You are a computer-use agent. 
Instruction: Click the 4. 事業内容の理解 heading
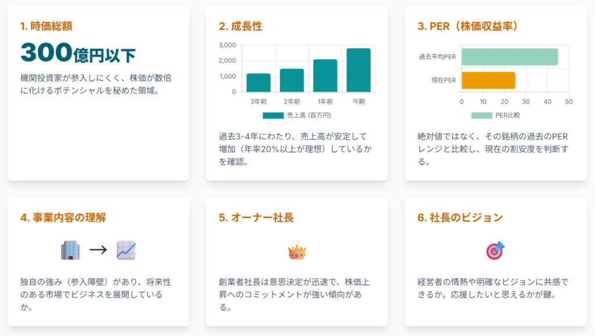click(63, 217)
